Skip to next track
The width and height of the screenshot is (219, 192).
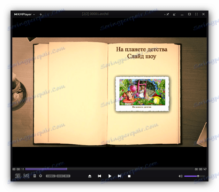click(119, 176)
